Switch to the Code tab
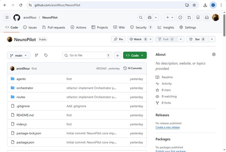226x152 pixels. point(11,27)
